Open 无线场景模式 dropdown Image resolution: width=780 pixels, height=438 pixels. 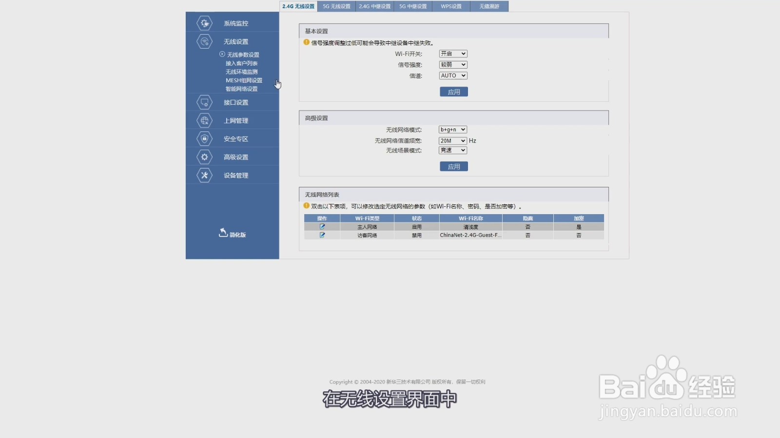(453, 150)
